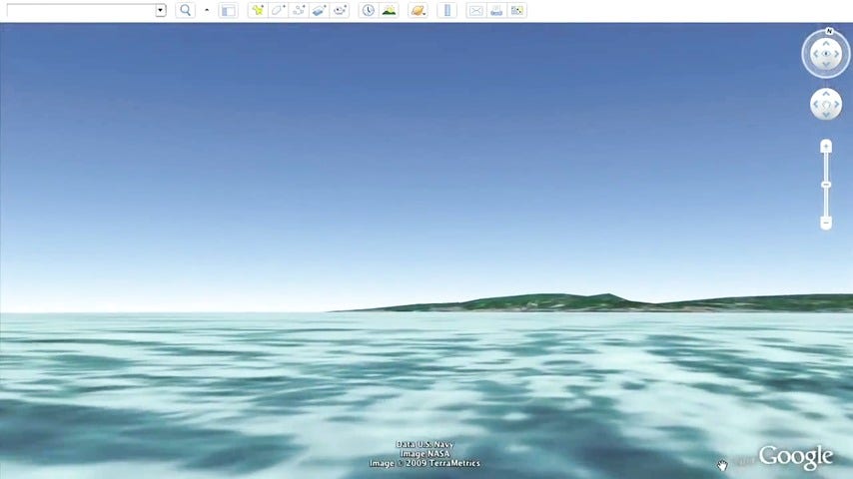Click inside the search input field
The width and height of the screenshot is (853, 479).
81,10
